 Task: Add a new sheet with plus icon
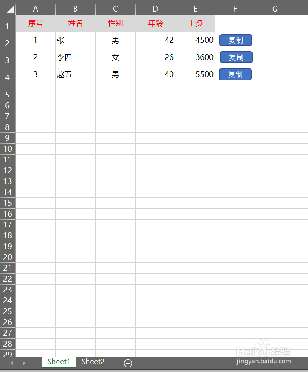click(x=128, y=363)
